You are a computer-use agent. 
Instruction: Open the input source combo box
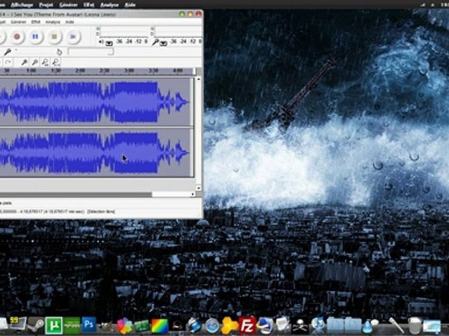point(91,52)
